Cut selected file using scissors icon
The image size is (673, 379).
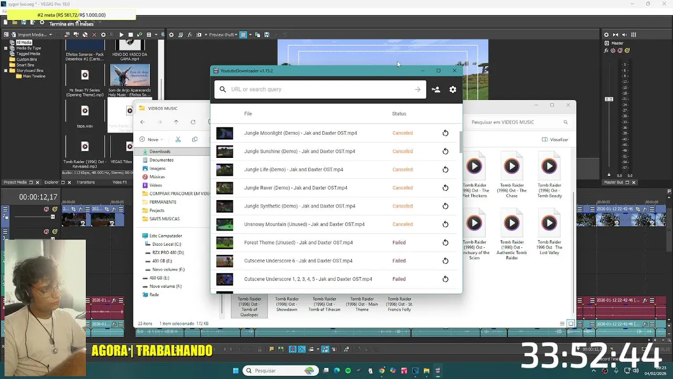pyautogui.click(x=178, y=139)
